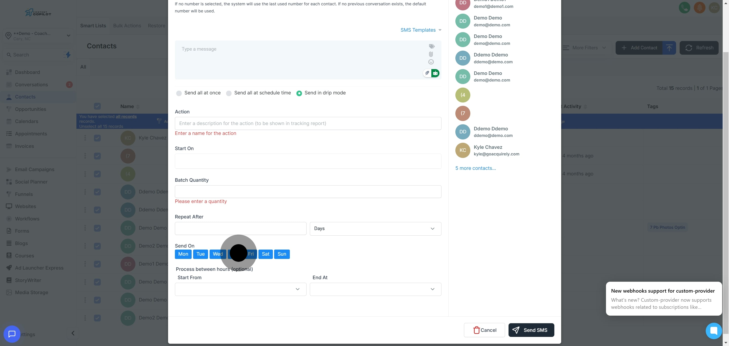Choose Send in drip mode radio
Screen dimensions: 729x346
pyautogui.click(x=299, y=93)
